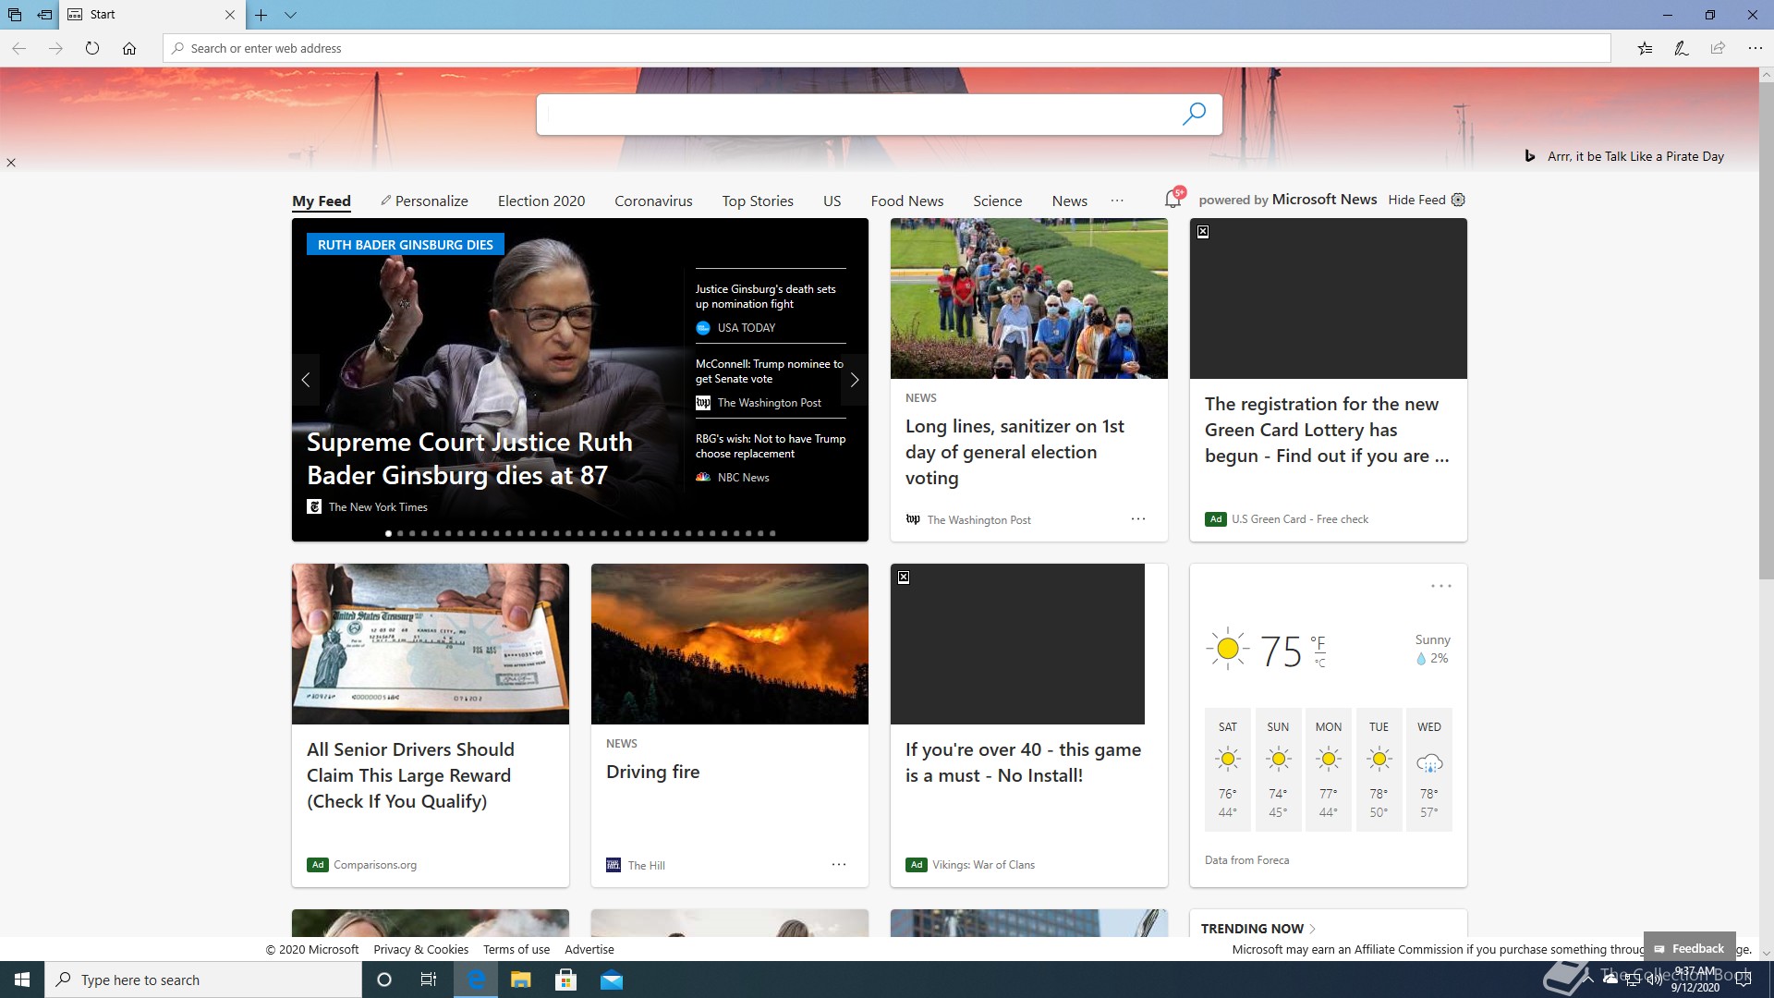This screenshot has width=1774, height=998.
Task: Open Favorites hub icon
Action: coord(1645,48)
